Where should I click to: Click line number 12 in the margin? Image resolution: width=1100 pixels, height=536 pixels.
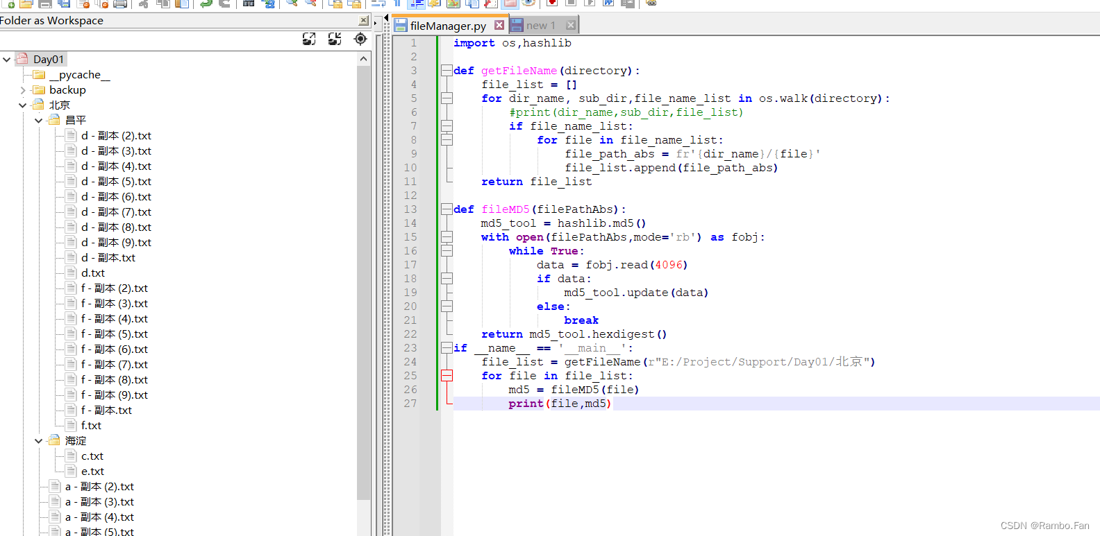pyautogui.click(x=410, y=195)
